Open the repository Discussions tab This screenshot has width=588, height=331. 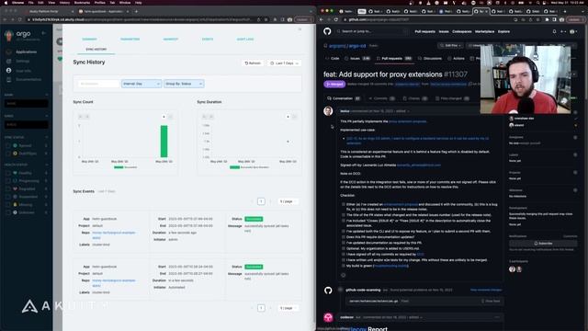coord(430,59)
